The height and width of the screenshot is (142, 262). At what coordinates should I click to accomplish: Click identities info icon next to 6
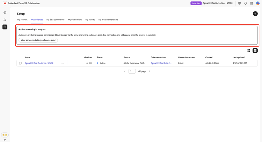point(90,63)
